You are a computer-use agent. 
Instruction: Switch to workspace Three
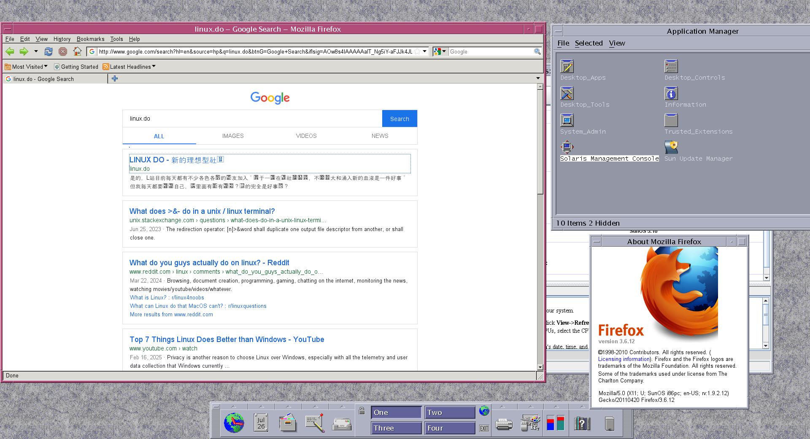pos(396,428)
